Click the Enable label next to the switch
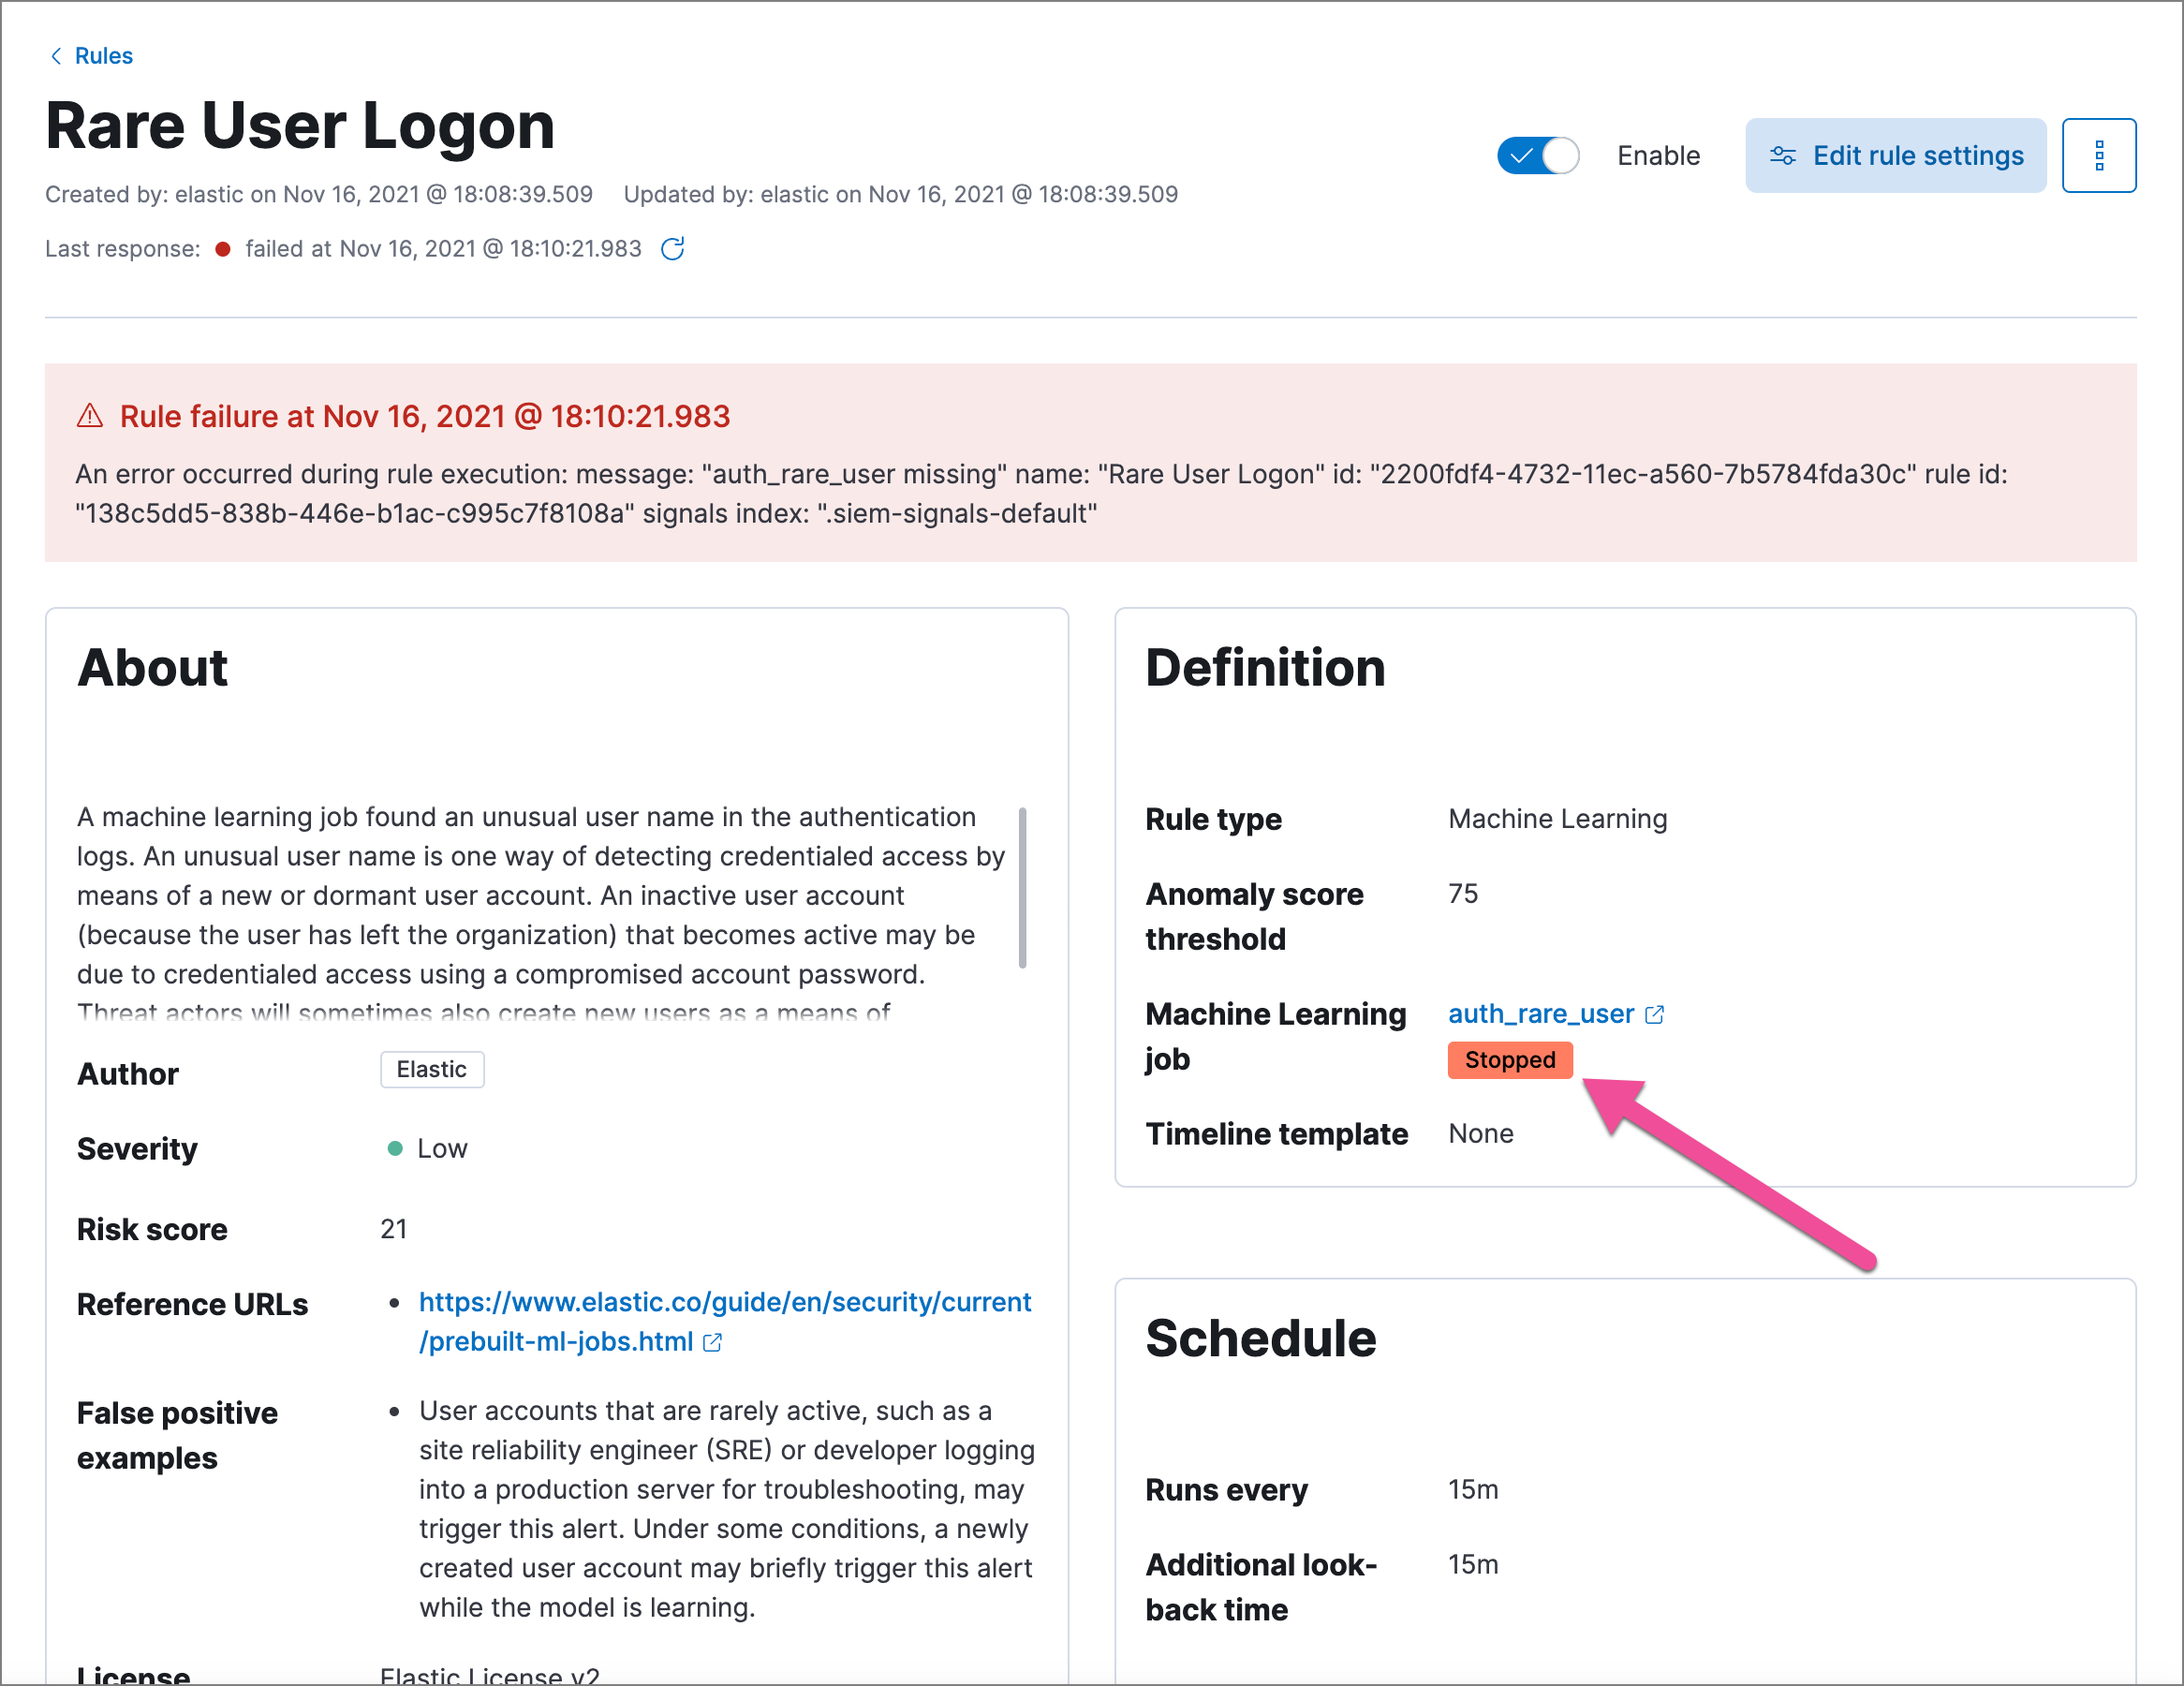 (1657, 155)
